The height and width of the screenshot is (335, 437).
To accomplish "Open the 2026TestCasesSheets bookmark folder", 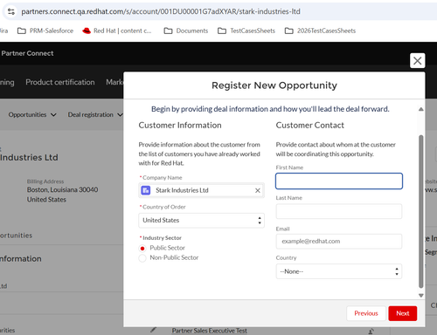I will pyautogui.click(x=320, y=31).
